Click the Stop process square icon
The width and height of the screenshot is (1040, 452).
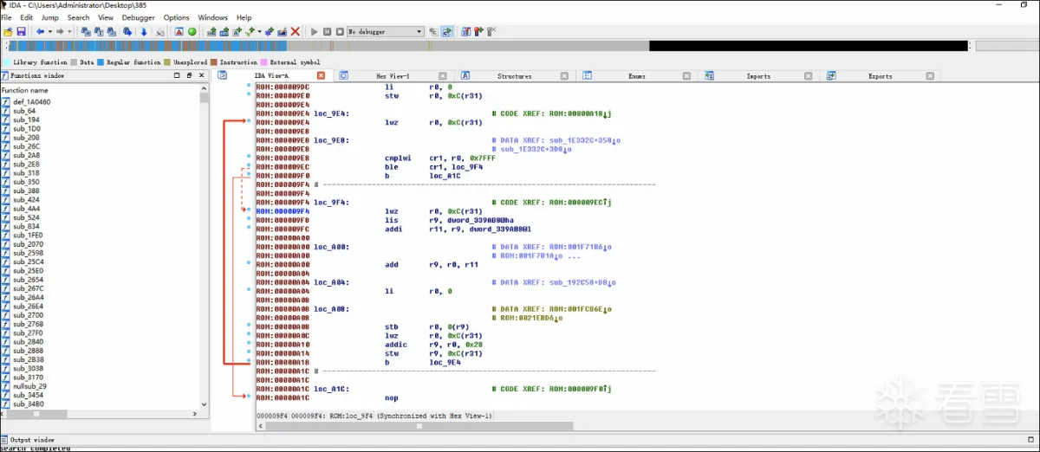point(339,32)
